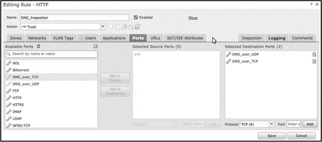Remove DNS_over_TCP using its trash icon
The image size is (322, 142).
click(314, 62)
